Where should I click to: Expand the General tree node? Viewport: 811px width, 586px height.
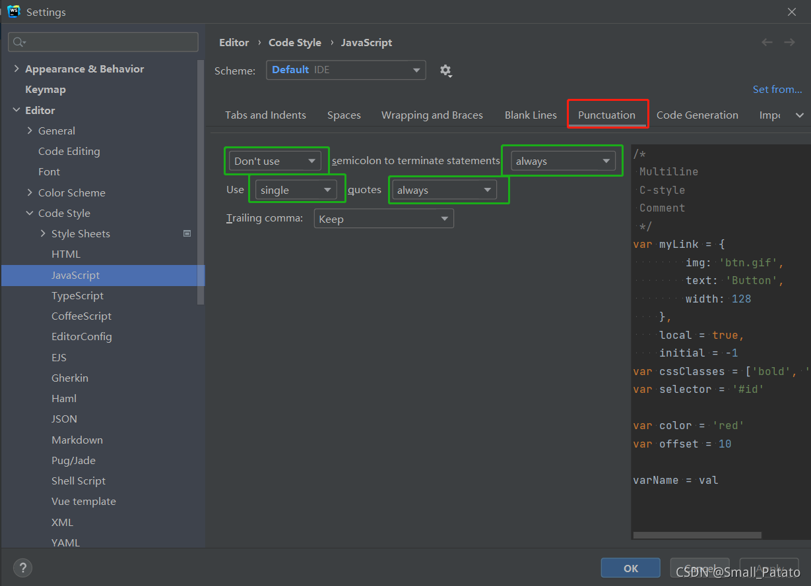click(30, 131)
